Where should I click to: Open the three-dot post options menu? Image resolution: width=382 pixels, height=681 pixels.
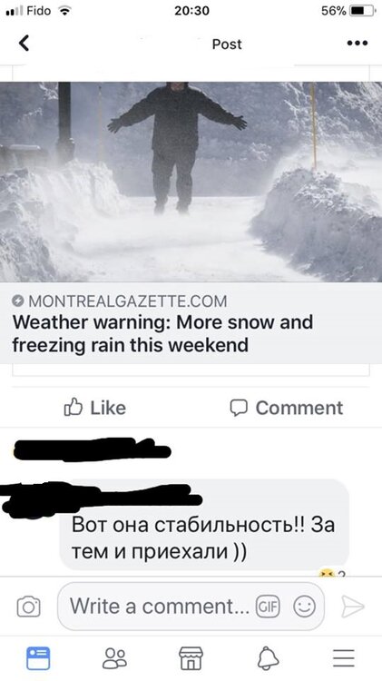coord(358,43)
